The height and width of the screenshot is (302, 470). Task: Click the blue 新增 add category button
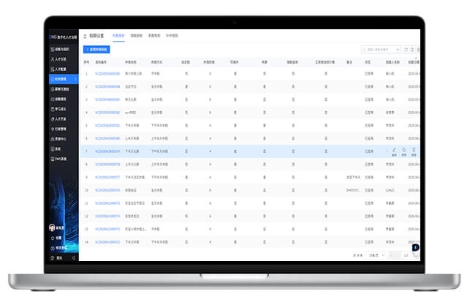click(96, 49)
